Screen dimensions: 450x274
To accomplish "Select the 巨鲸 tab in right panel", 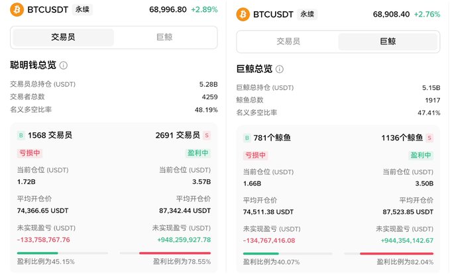I will click(x=388, y=41).
